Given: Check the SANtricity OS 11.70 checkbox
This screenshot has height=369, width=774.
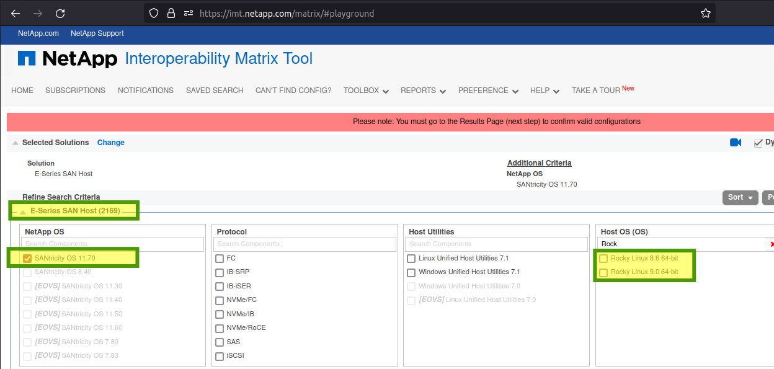Looking at the screenshot, I should 27,258.
